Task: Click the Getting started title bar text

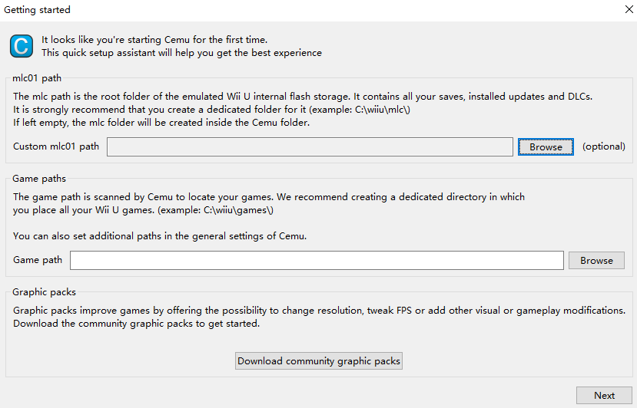Action: pyautogui.click(x=38, y=10)
